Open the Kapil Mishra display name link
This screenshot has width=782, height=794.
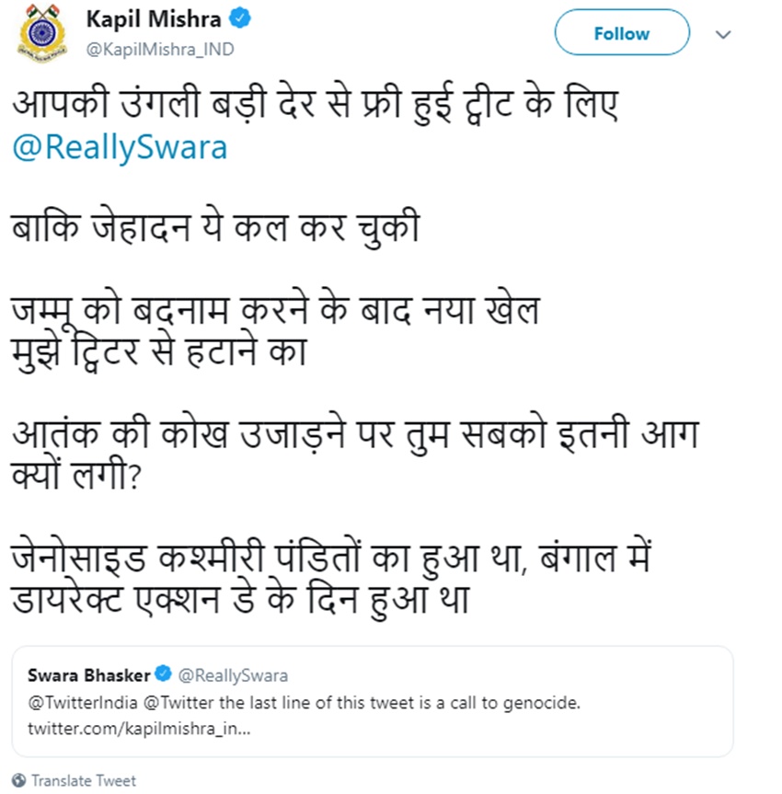coord(155,20)
